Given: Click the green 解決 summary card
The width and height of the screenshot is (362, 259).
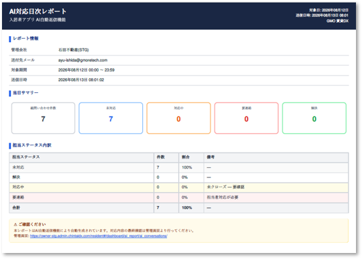Looking at the screenshot, I should pos(314,118).
